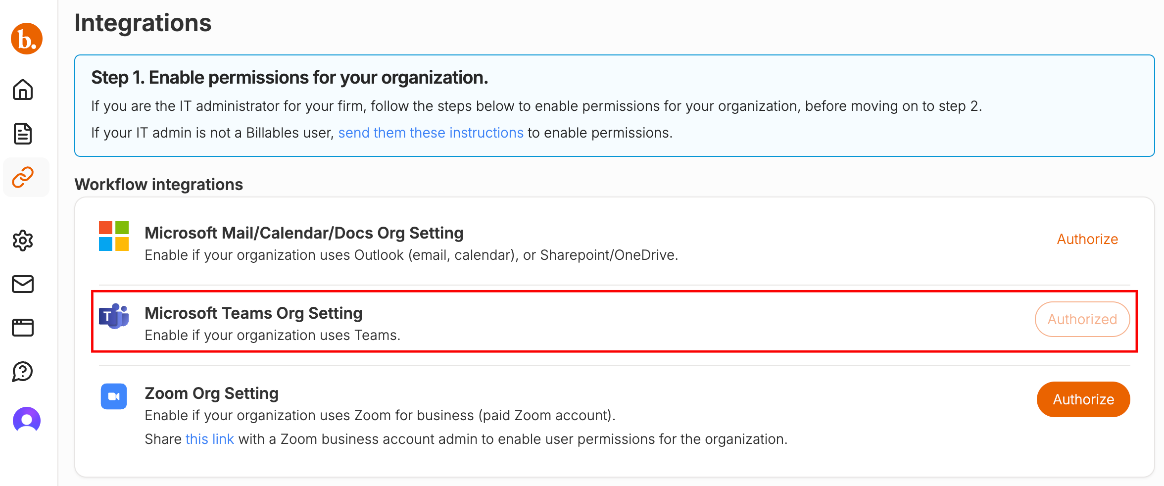Open Settings via the gear icon

(x=23, y=241)
